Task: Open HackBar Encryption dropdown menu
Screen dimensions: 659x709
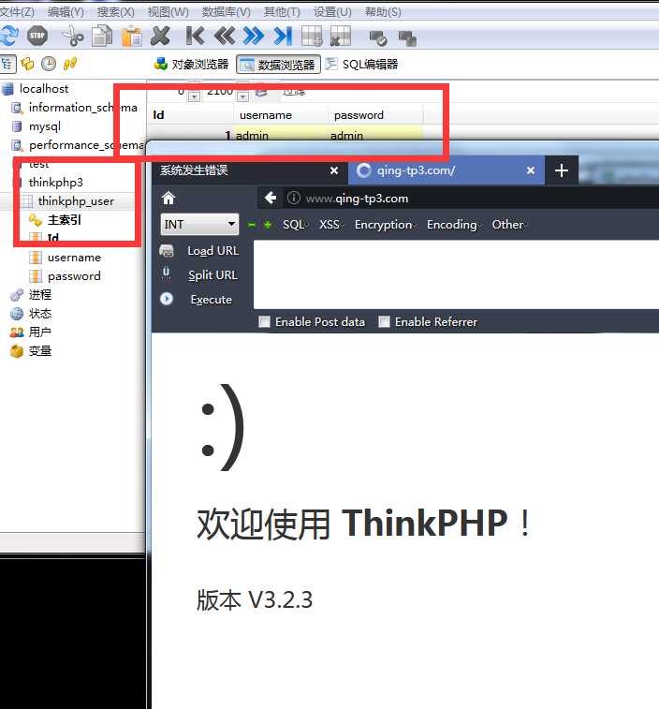Action: point(385,224)
